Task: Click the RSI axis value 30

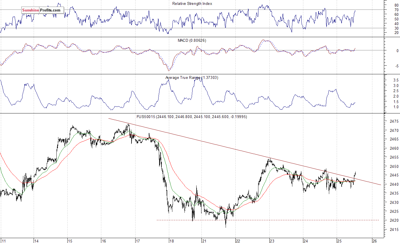Action: point(396,28)
